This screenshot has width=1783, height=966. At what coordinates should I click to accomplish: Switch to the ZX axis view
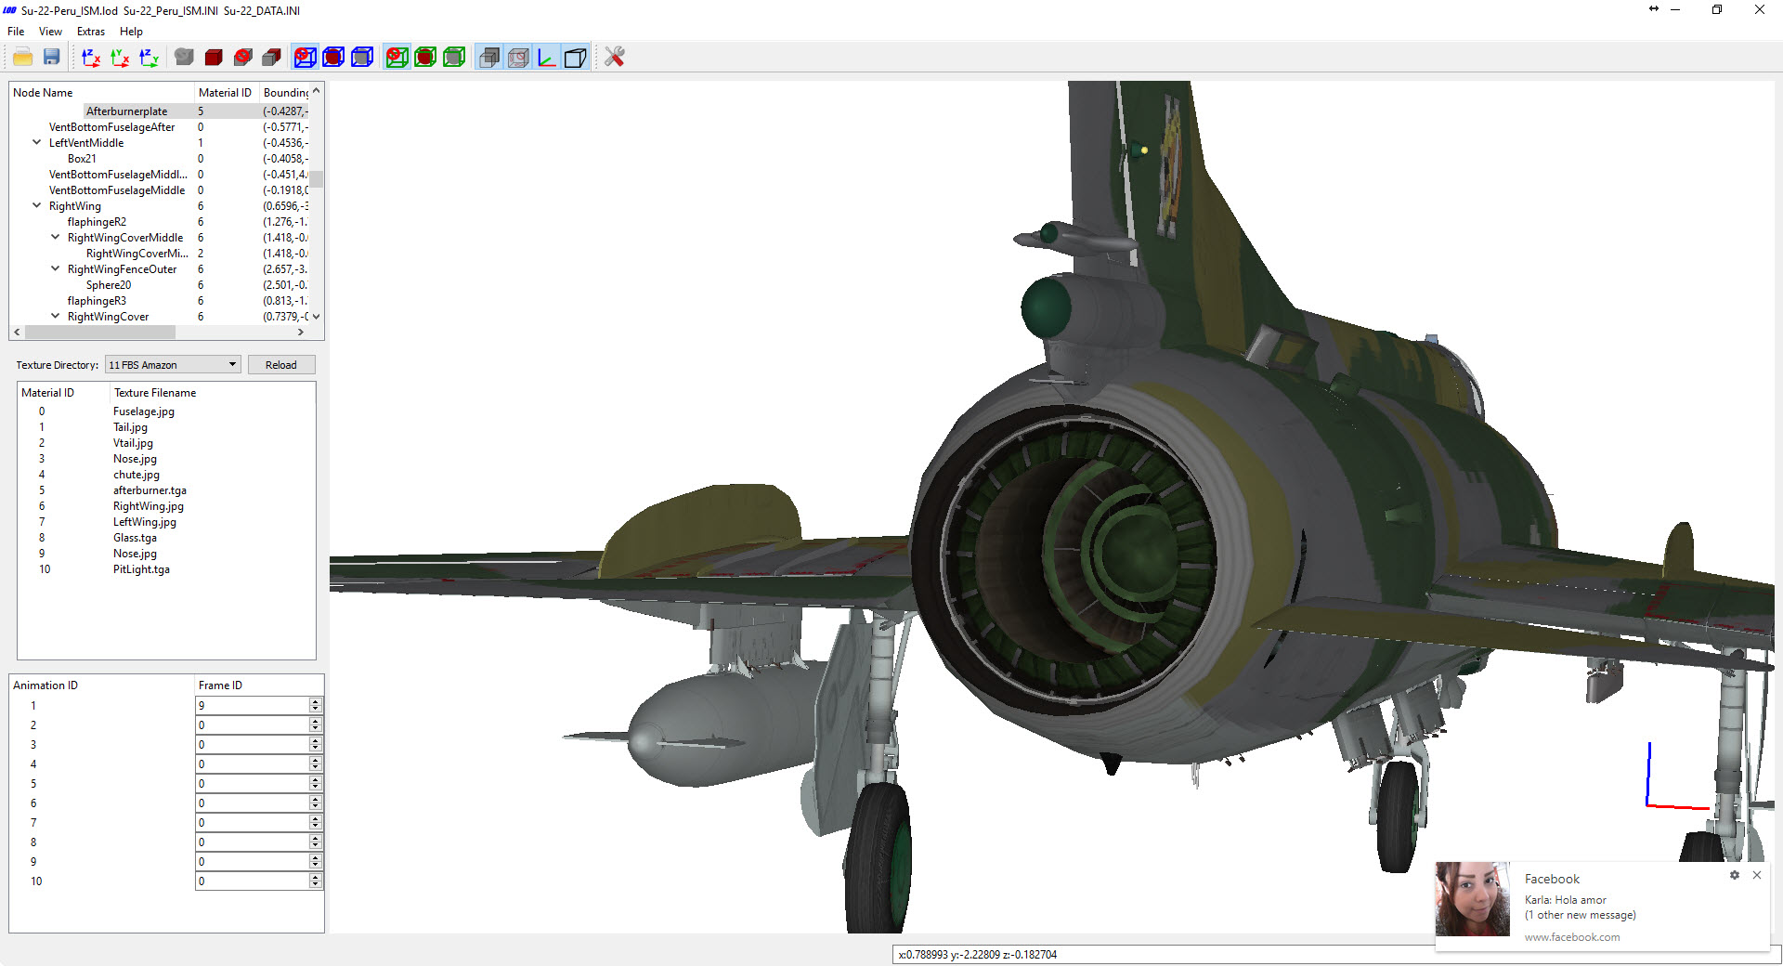[x=91, y=58]
